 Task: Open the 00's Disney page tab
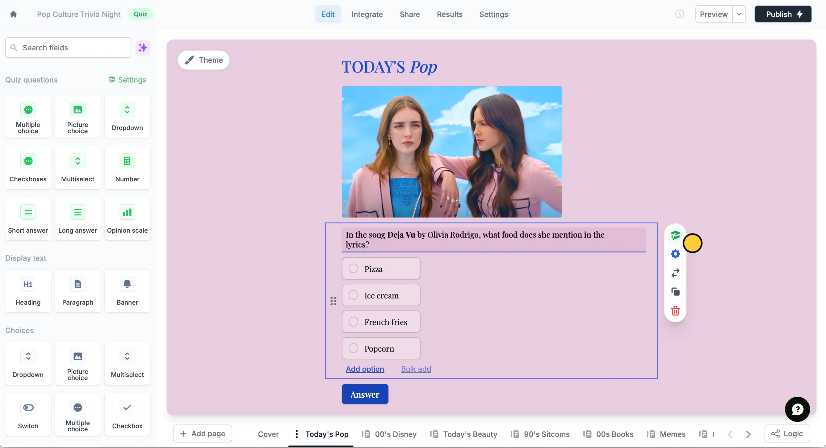point(389,434)
